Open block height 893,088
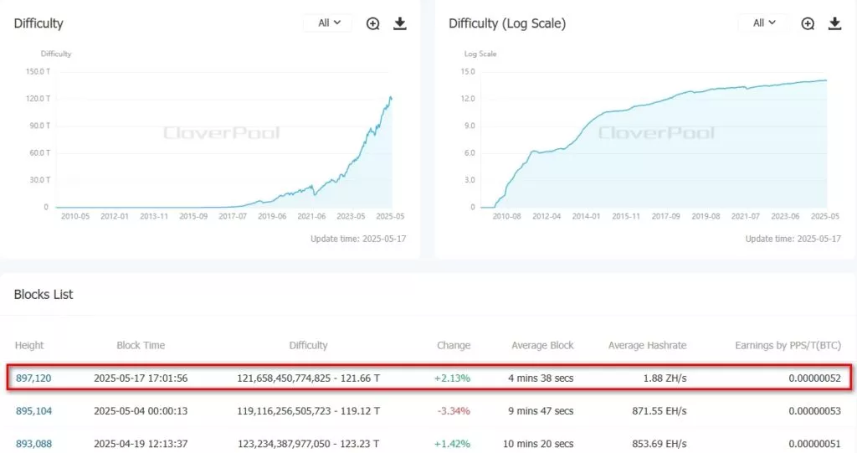The image size is (857, 453). pos(33,444)
